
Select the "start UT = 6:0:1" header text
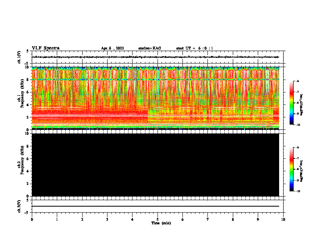coord(195,48)
